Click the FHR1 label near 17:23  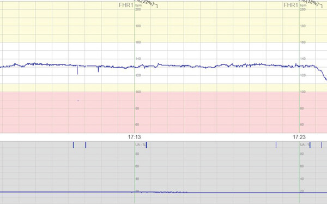290,5
